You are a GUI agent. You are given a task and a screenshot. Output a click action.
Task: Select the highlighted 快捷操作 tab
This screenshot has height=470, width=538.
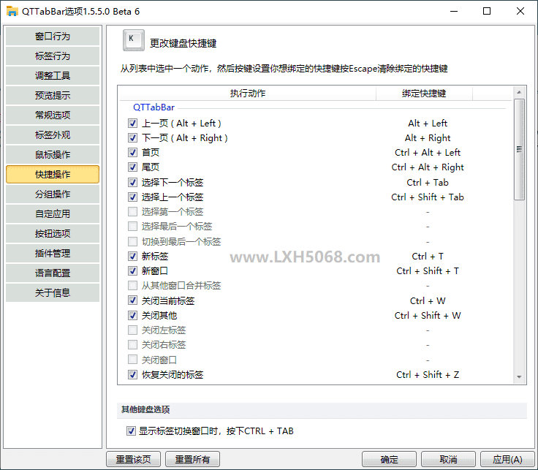click(53, 174)
